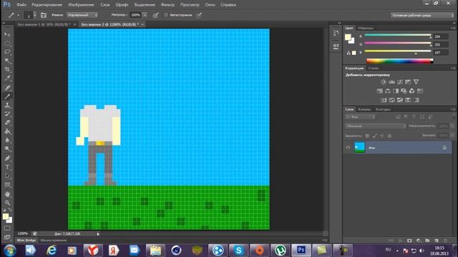This screenshot has height=257, width=458.
Task: Select the Clone Stamp tool
Action: click(7, 105)
